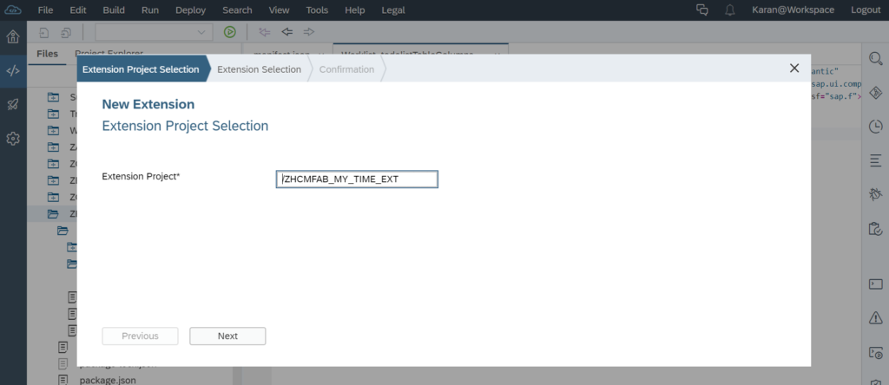Open the Tools menu

(317, 10)
